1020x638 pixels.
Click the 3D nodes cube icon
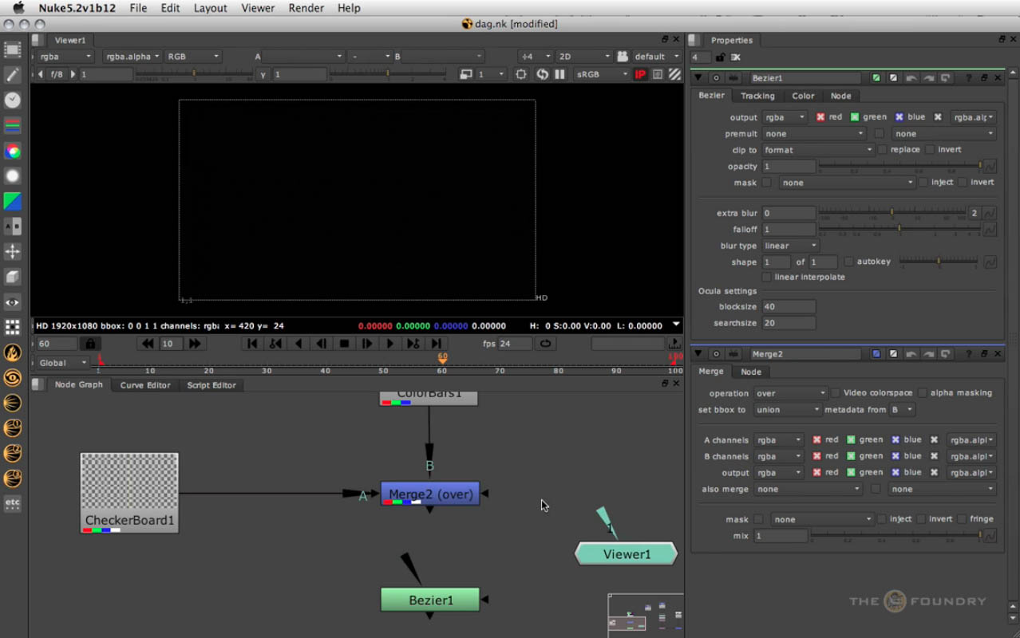tap(13, 277)
